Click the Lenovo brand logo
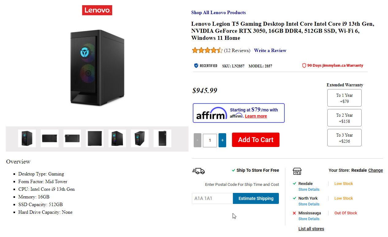 pyautogui.click(x=97, y=10)
